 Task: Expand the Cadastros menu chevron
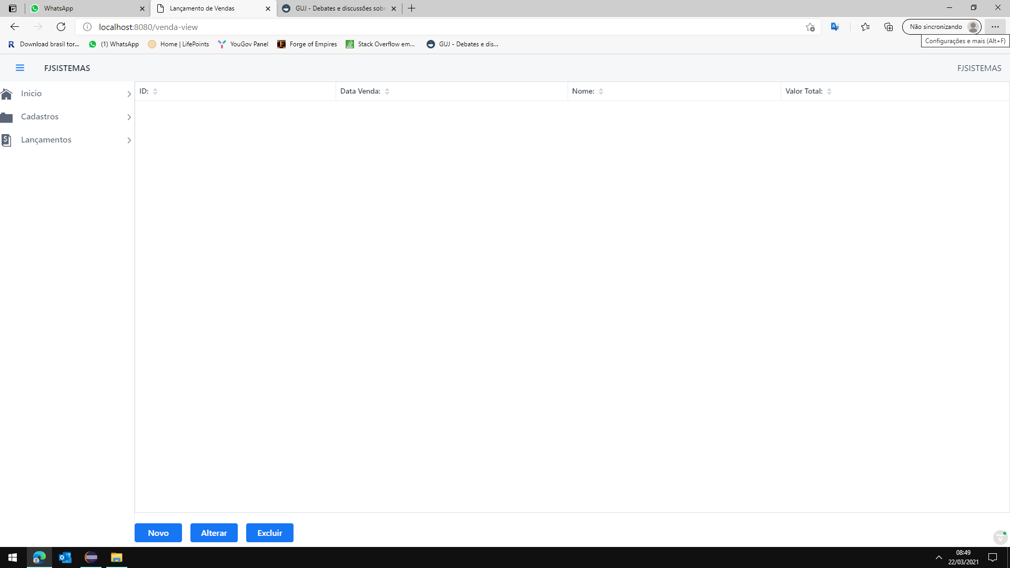129,117
